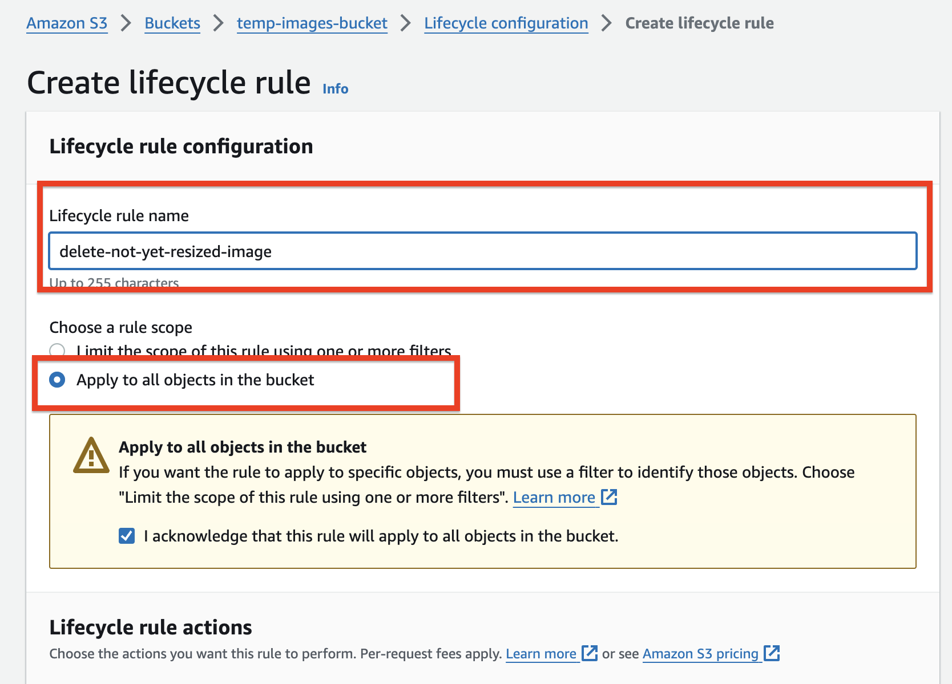Open the Info link beside page title
This screenshot has width=952, height=684.
click(x=336, y=89)
